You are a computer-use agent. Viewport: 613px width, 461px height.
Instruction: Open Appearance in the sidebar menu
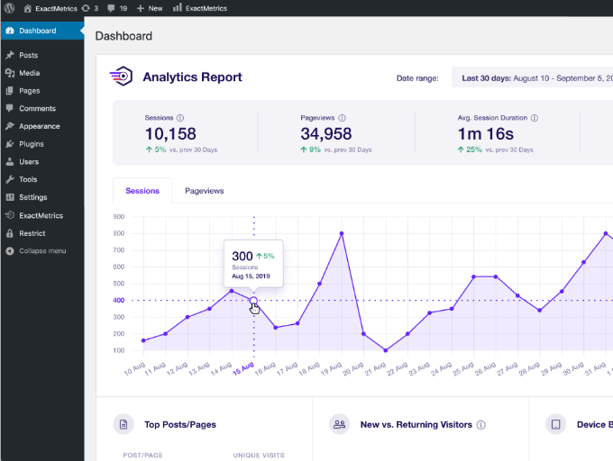pyautogui.click(x=39, y=126)
